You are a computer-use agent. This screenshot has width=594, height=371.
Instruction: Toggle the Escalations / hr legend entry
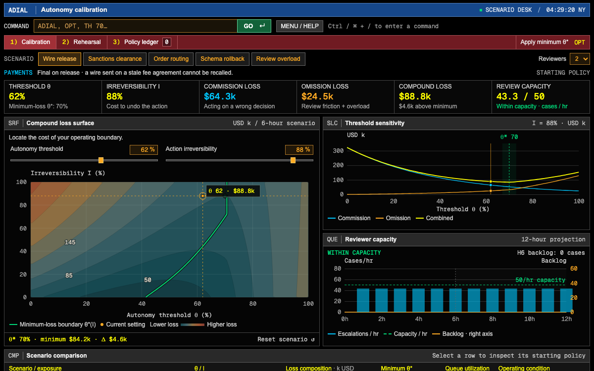pos(353,334)
